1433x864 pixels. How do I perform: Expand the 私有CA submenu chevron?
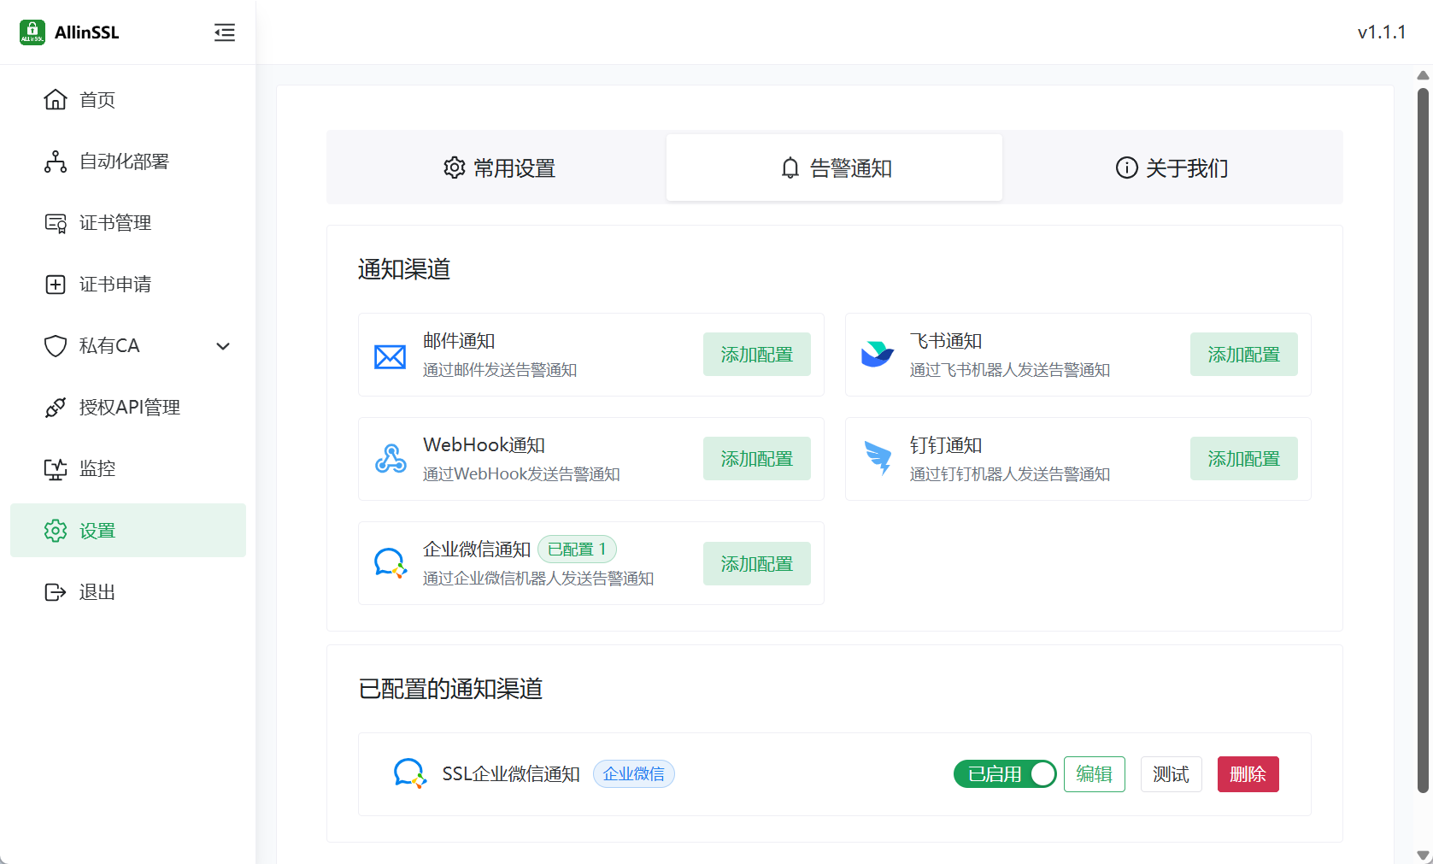(x=223, y=346)
